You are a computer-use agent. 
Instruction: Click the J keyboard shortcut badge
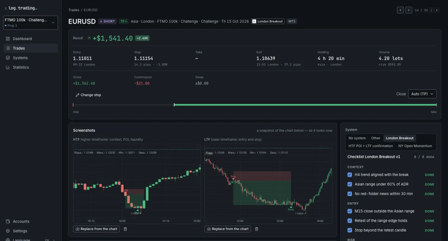click(431, 10)
